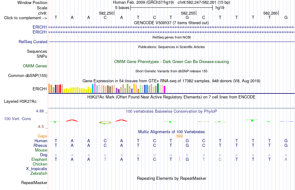
Task: Click the olive C logo in the PhyloP track
Action: [105, 122]
